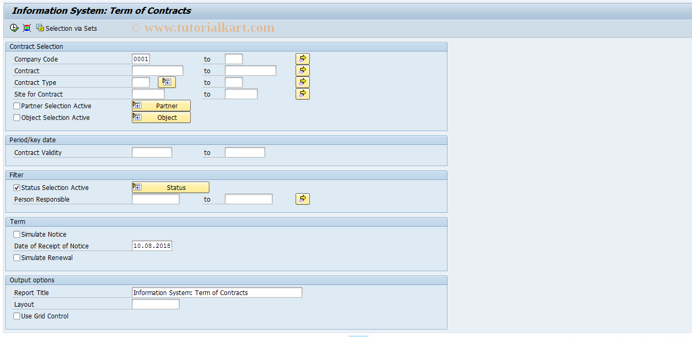Click the Contract Type from field

coord(141,82)
